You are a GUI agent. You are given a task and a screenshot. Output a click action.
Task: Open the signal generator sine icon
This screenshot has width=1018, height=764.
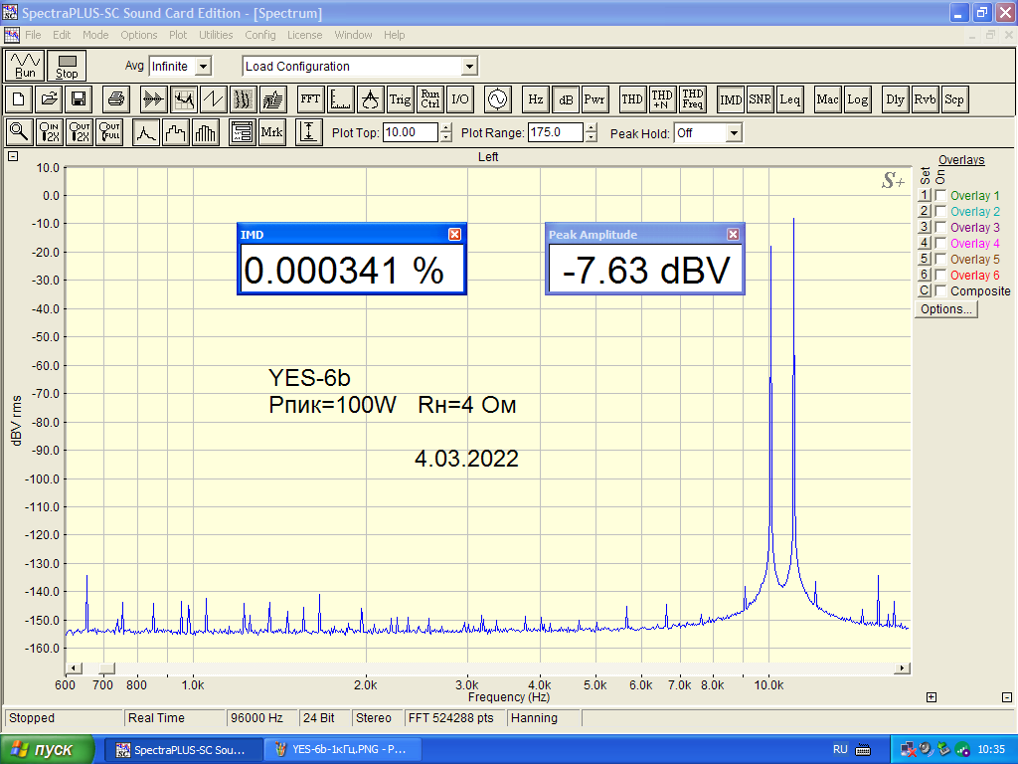pos(497,99)
